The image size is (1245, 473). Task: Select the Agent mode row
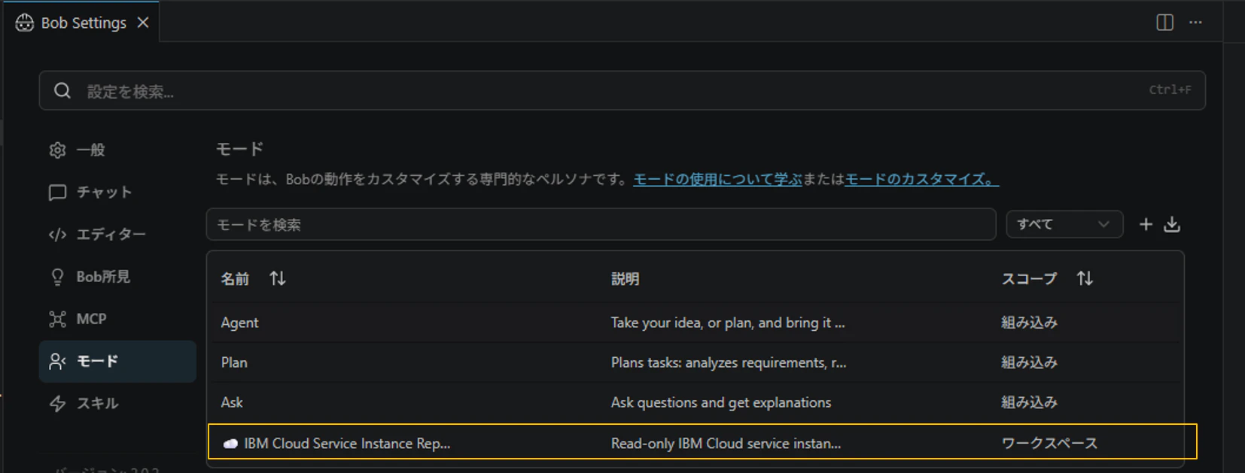[x=695, y=323]
